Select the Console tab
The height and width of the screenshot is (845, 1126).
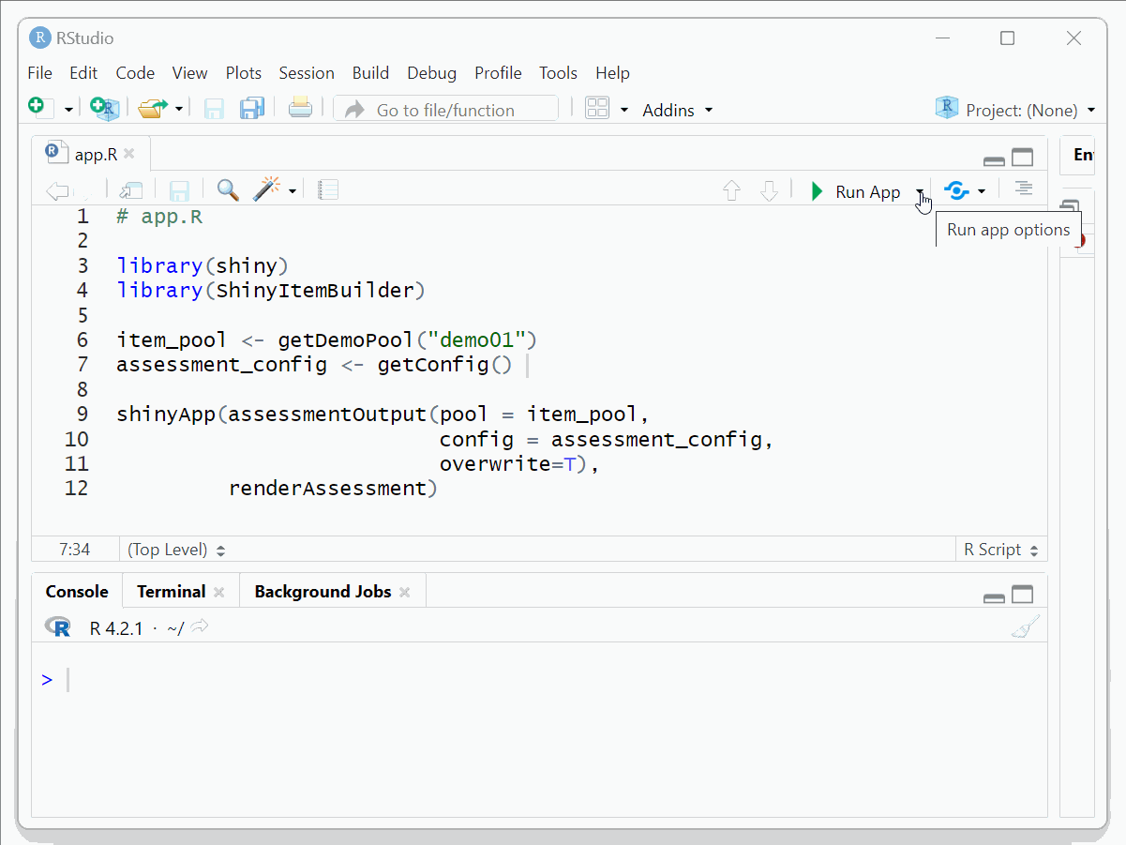point(77,592)
